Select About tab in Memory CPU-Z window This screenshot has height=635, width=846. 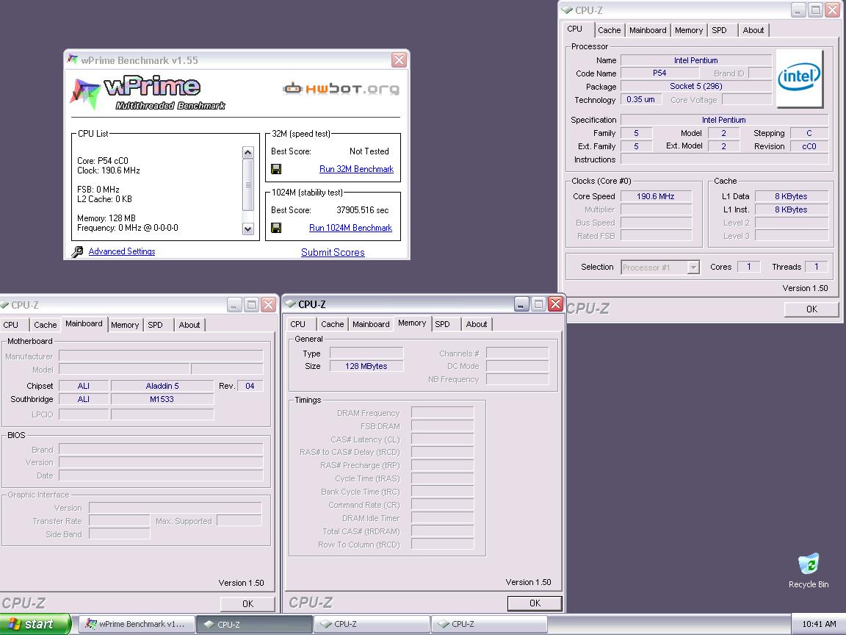477,325
